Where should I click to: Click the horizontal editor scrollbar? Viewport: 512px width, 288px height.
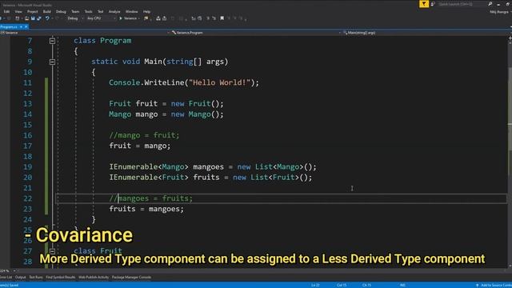click(262, 270)
